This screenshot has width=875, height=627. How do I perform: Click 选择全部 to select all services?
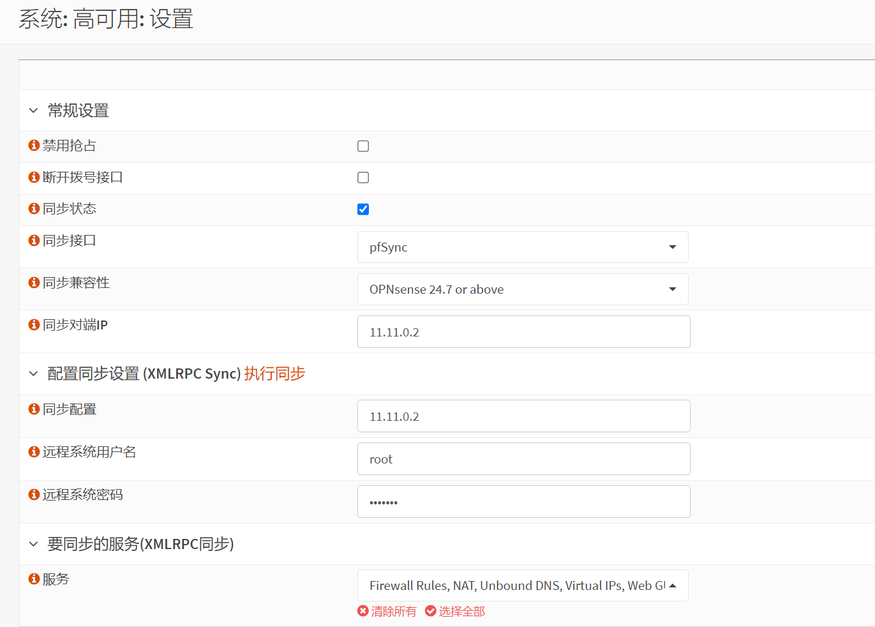pos(455,612)
